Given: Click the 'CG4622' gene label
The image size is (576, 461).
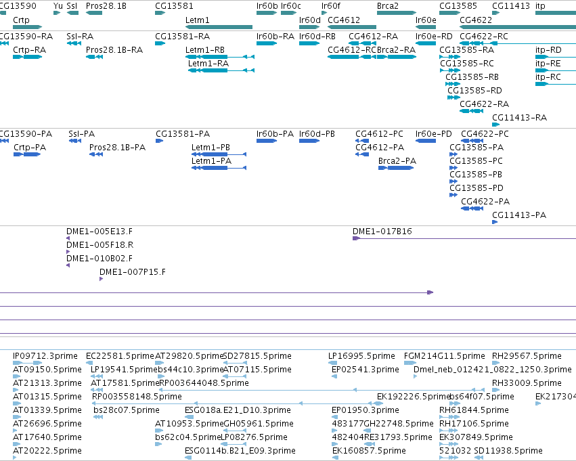Looking at the screenshot, I should 476,20.
